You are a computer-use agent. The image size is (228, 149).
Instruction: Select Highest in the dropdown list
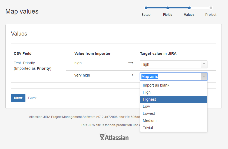point(173,99)
